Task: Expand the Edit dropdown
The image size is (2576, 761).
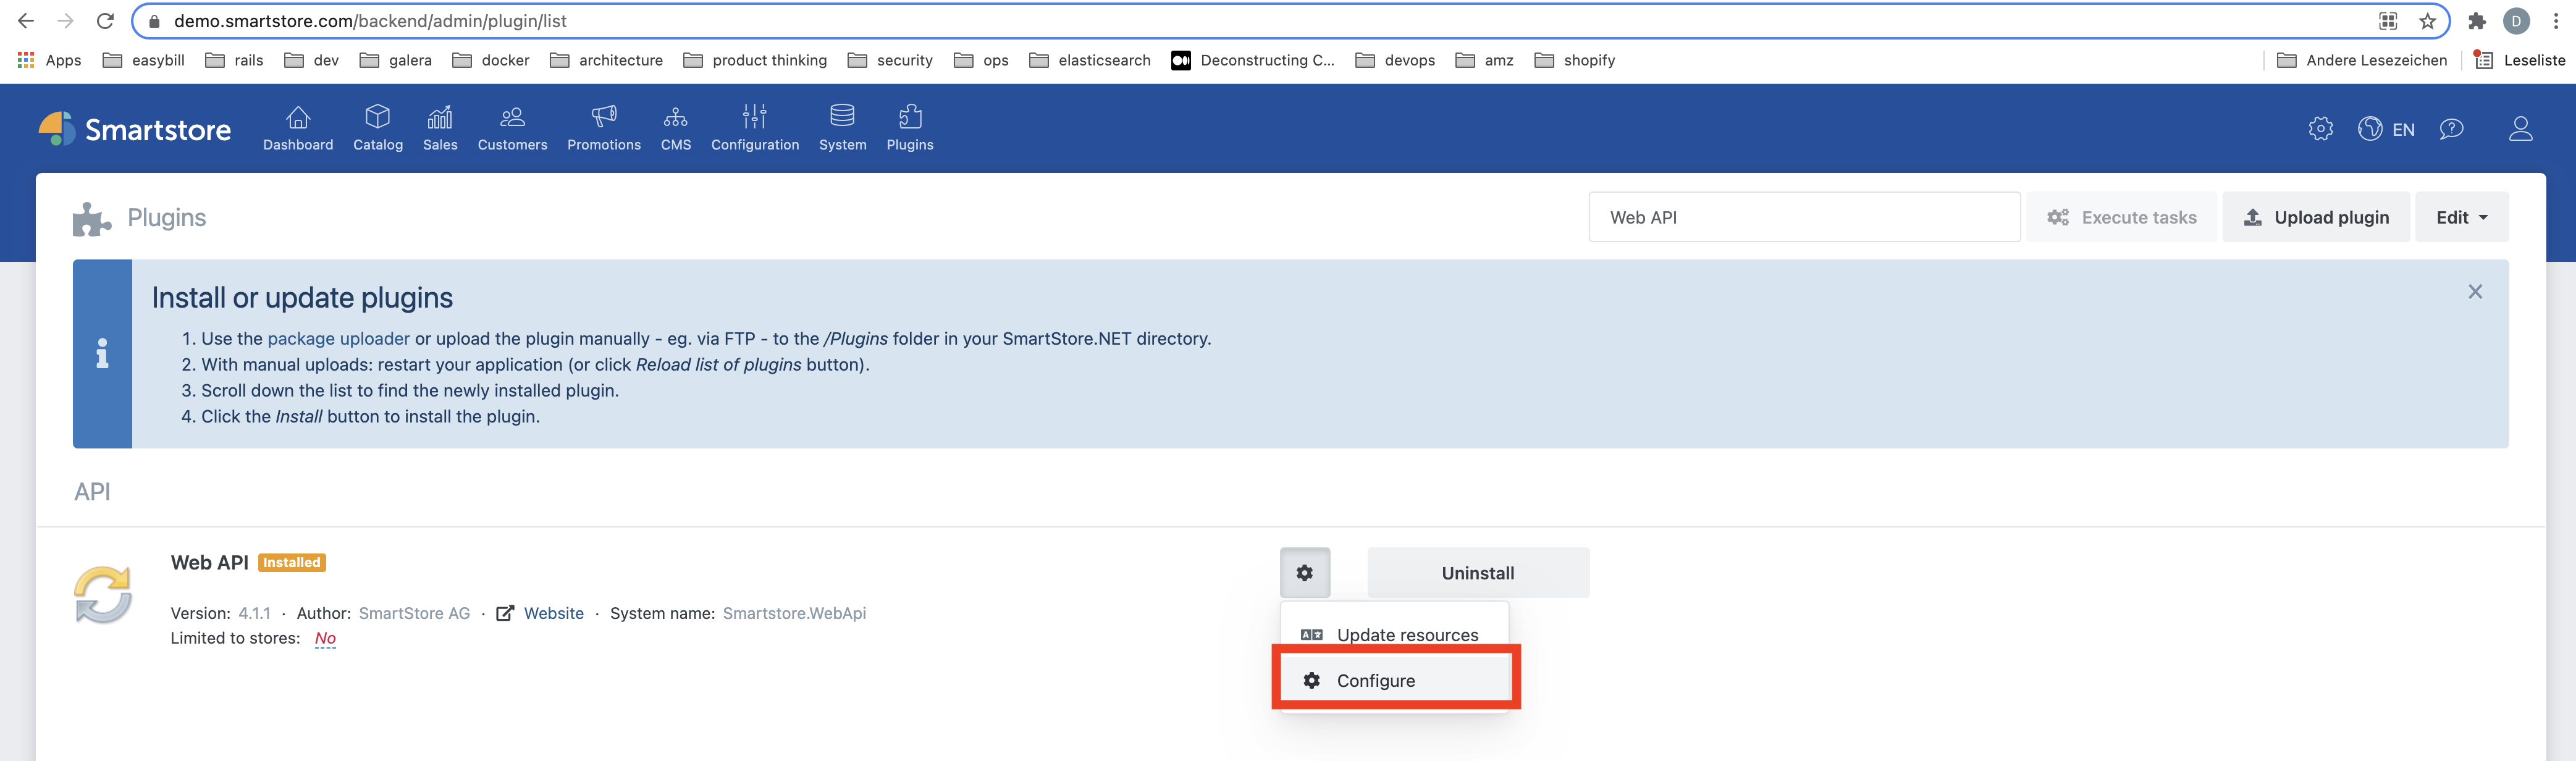Action: [x=2462, y=217]
